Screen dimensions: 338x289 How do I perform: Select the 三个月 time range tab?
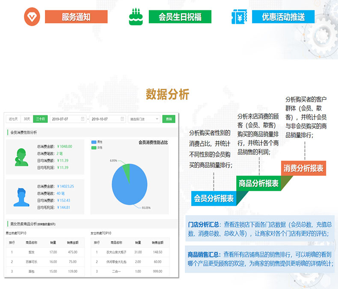(x=40, y=119)
